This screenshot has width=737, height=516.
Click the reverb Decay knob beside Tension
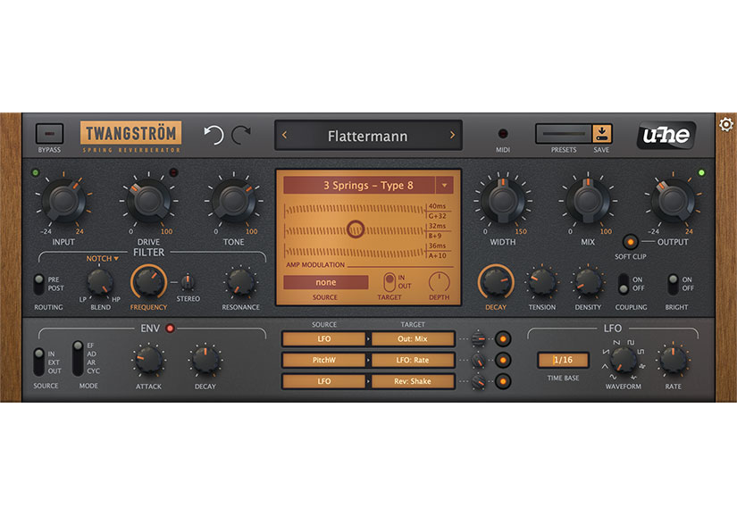tap(496, 282)
